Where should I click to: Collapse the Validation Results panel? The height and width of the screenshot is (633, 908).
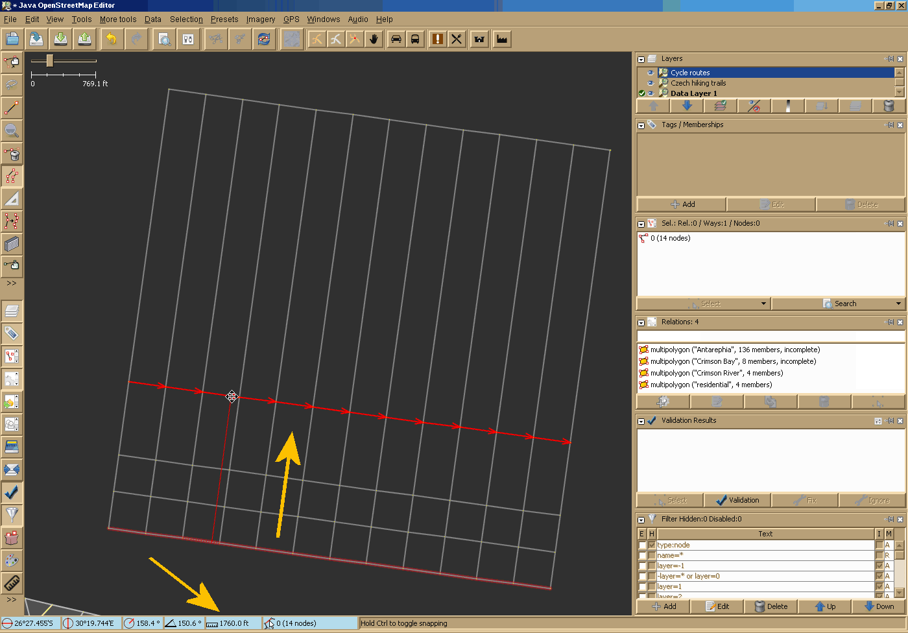[641, 421]
